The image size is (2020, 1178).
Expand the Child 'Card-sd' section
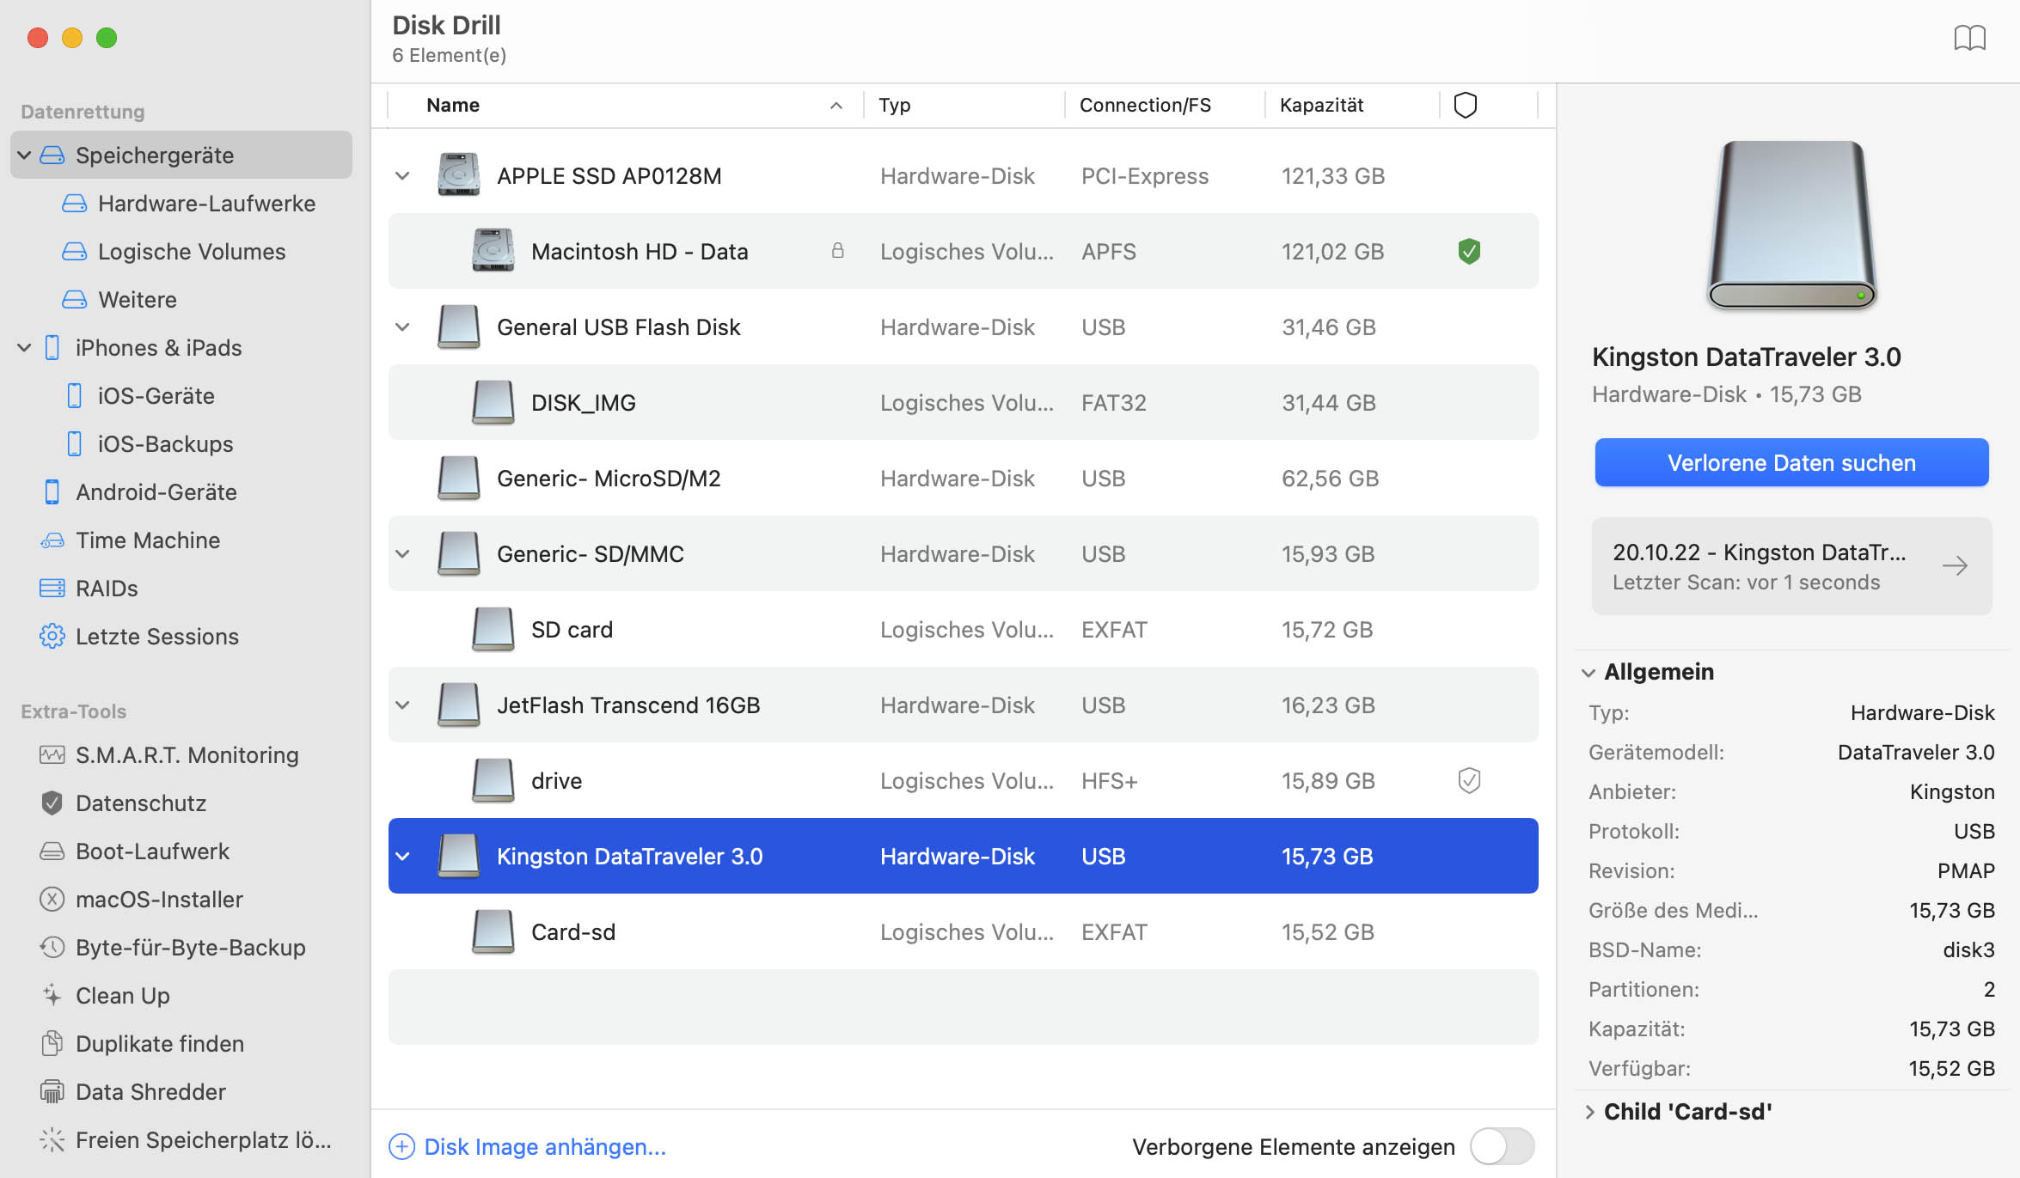coord(1589,1111)
